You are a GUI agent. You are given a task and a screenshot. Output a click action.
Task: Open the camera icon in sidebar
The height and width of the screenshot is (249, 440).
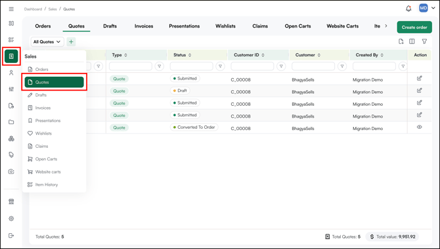11,171
